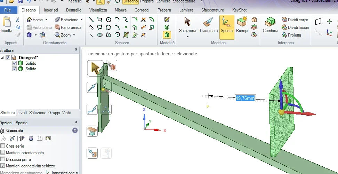Screen dimensions: 338x174
Task: Activate the Riempi fill tool
Action: point(242,25)
